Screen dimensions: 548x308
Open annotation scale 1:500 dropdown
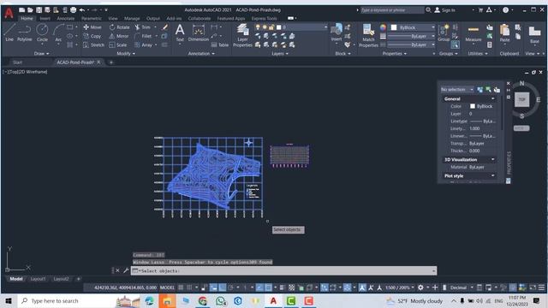(x=400, y=287)
